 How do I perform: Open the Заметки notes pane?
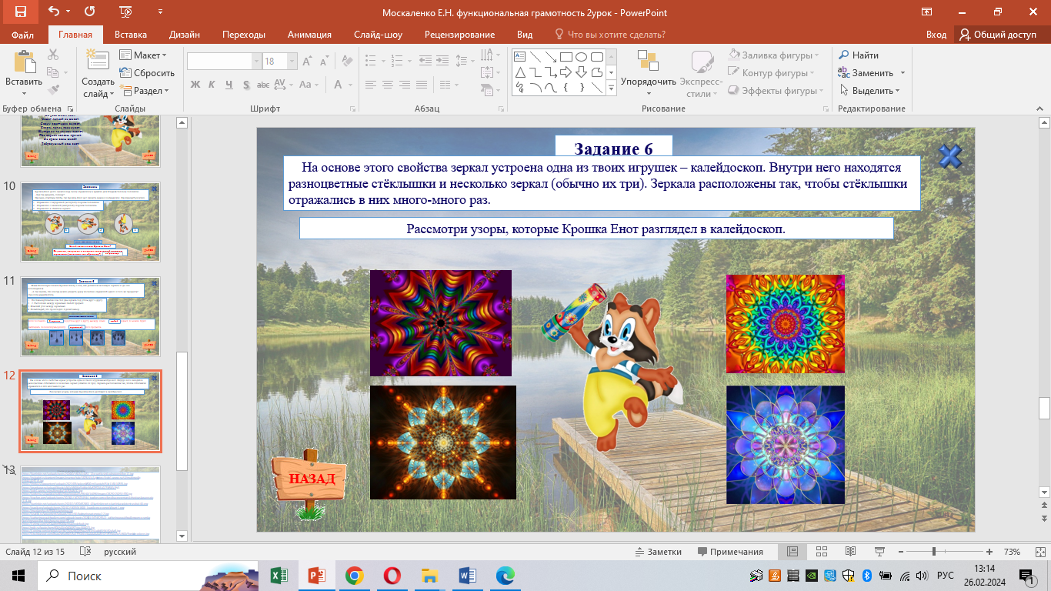pyautogui.click(x=659, y=552)
